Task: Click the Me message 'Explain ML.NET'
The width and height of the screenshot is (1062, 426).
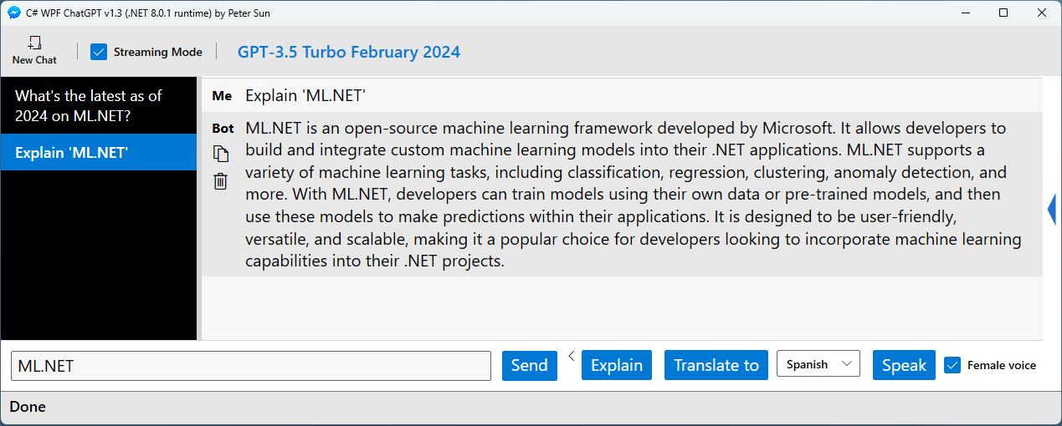Action: (305, 95)
